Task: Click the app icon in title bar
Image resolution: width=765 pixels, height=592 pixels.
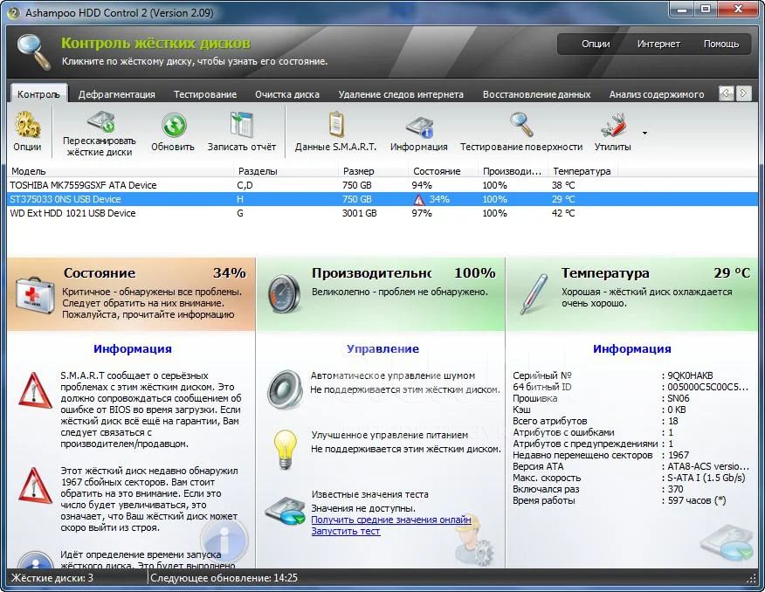Action: click(x=14, y=13)
